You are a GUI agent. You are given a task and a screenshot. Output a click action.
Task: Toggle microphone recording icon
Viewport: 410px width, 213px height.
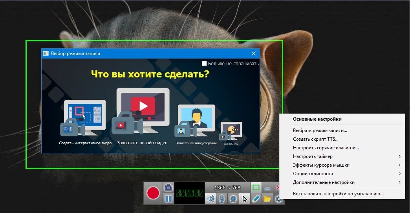pos(222,199)
